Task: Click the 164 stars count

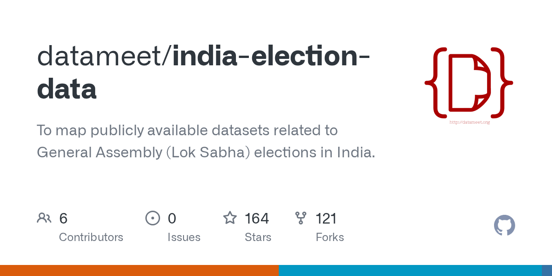Action: coord(257,218)
